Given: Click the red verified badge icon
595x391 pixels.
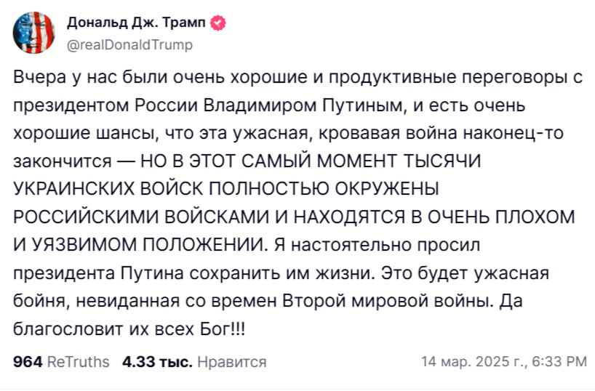Looking at the screenshot, I should 217,24.
